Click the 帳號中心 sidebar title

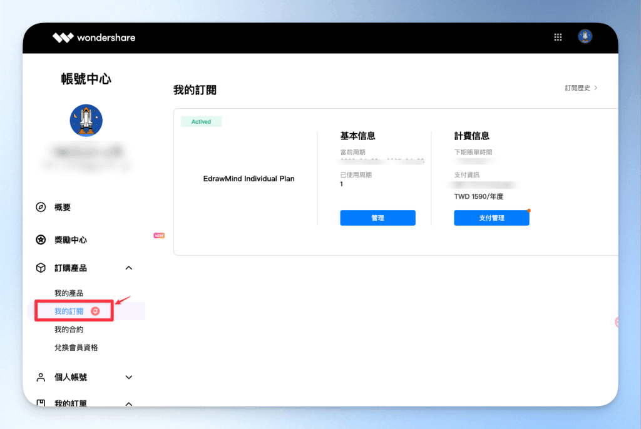tap(86, 79)
